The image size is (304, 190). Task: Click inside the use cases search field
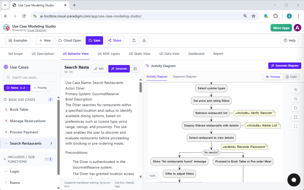coord(30,77)
